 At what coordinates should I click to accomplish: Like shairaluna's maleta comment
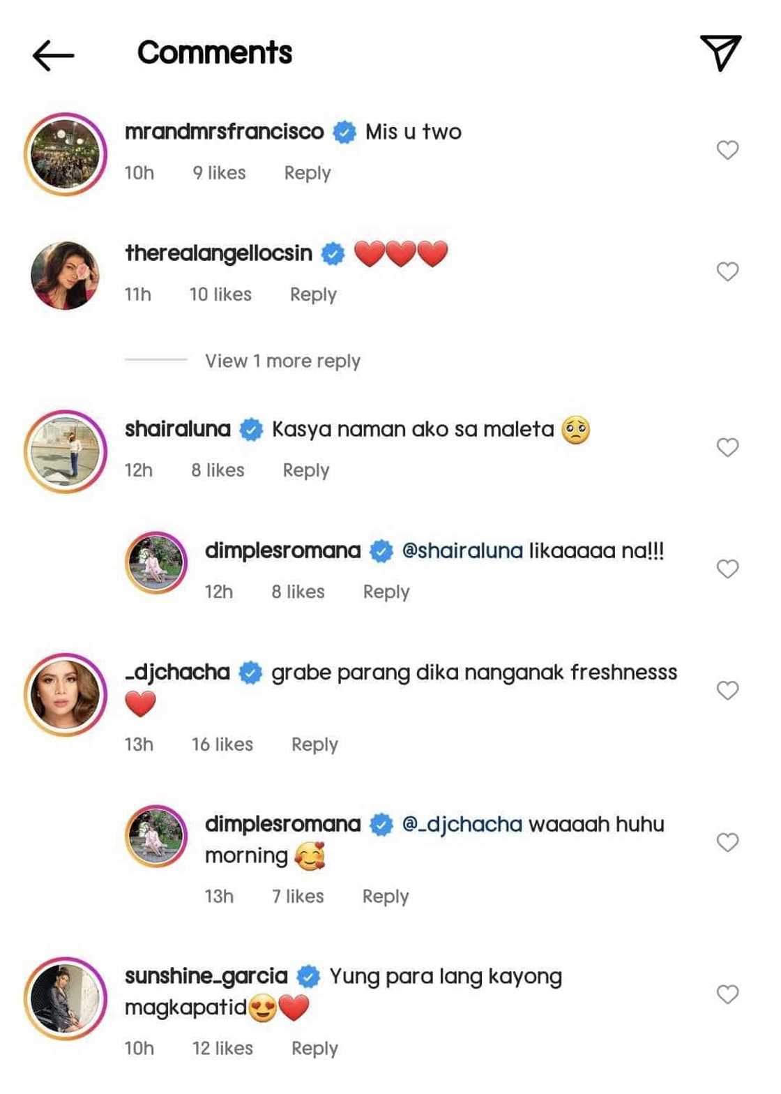coord(727,447)
